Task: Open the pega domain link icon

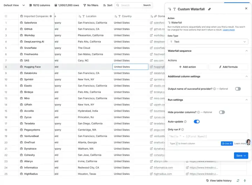Action: 151,130
